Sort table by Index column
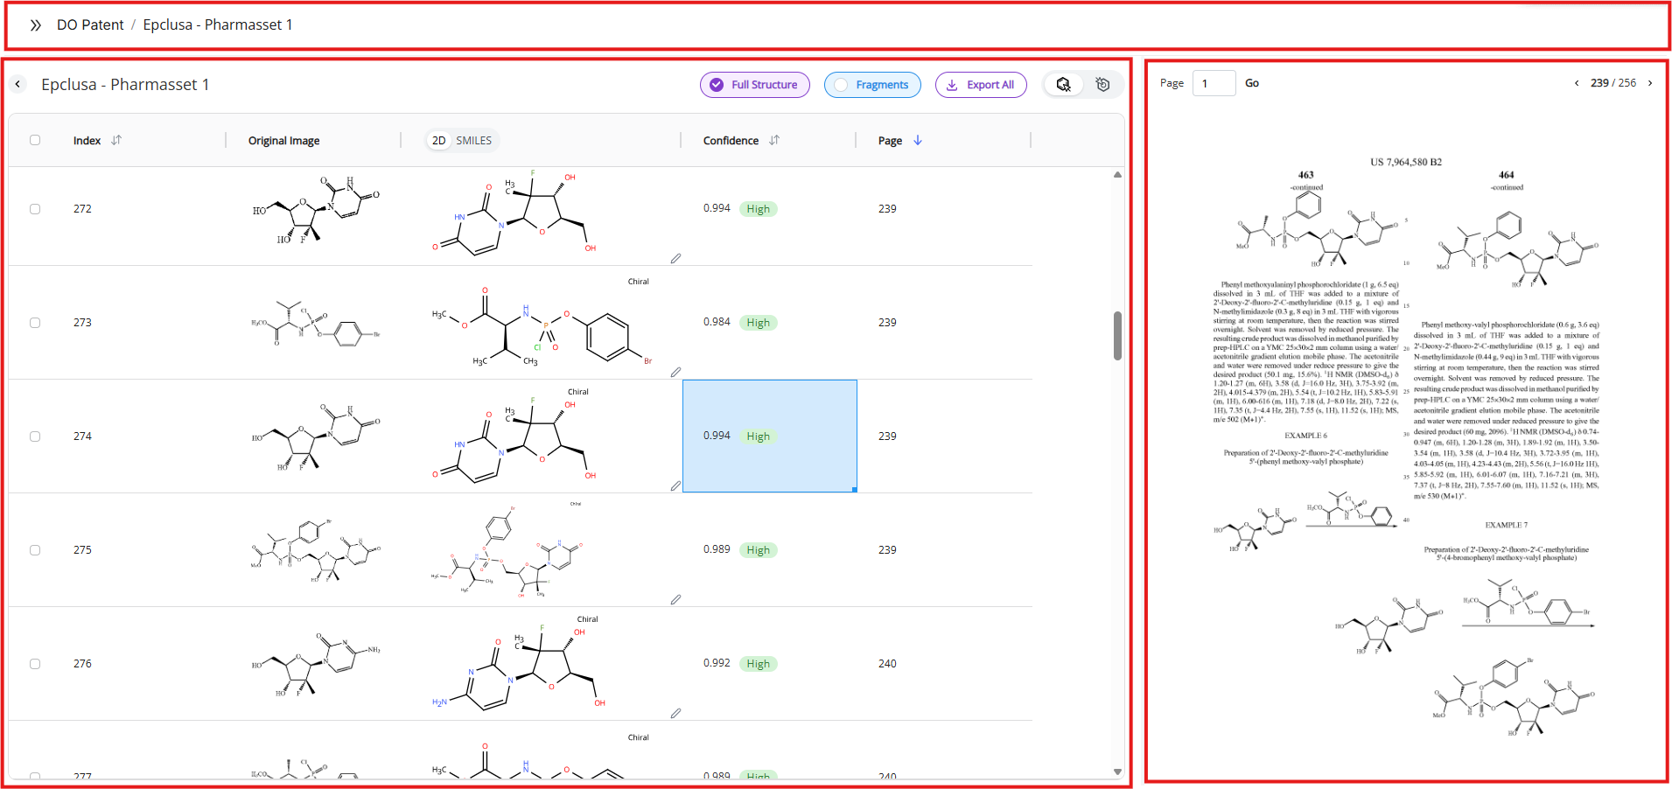This screenshot has height=789, width=1672. (116, 140)
